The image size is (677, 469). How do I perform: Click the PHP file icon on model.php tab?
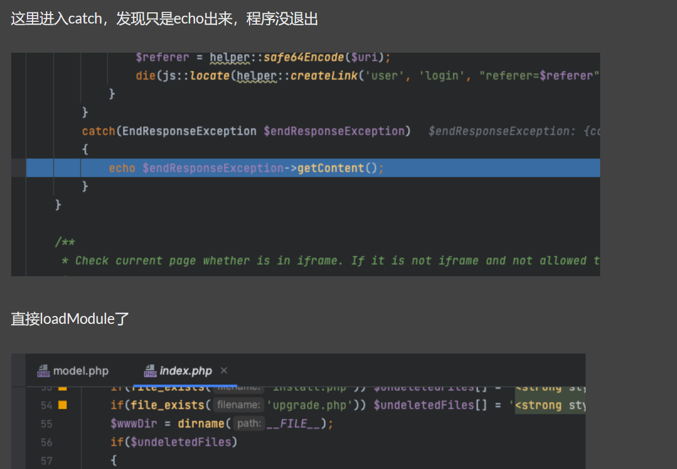coord(44,371)
